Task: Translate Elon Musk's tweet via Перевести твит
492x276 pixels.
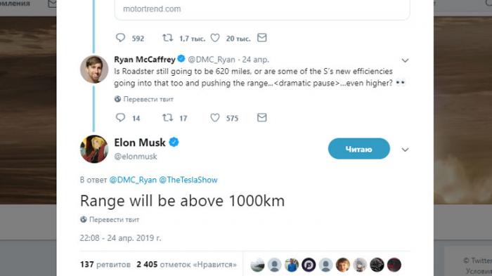Action: [110, 220]
